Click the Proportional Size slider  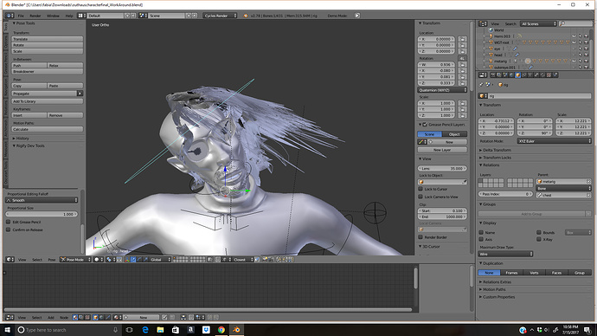[42, 214]
